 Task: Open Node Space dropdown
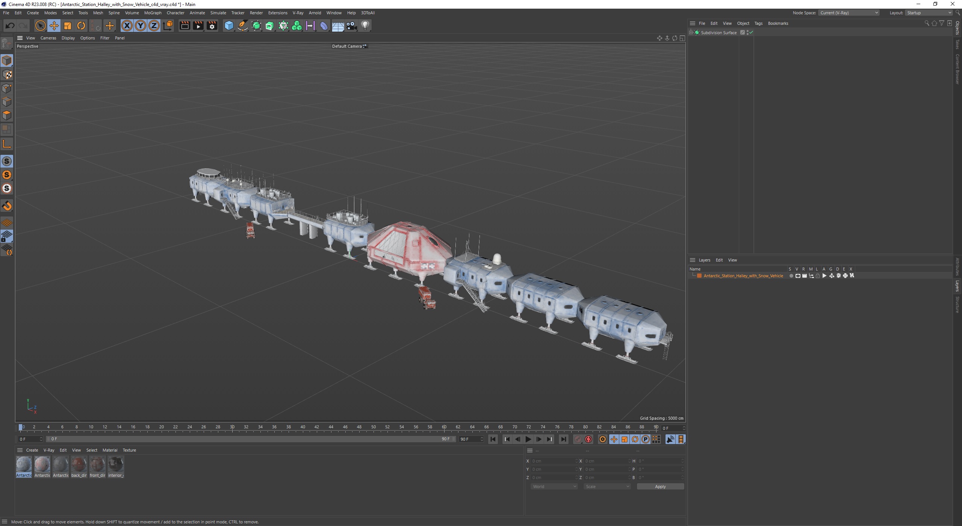point(849,13)
